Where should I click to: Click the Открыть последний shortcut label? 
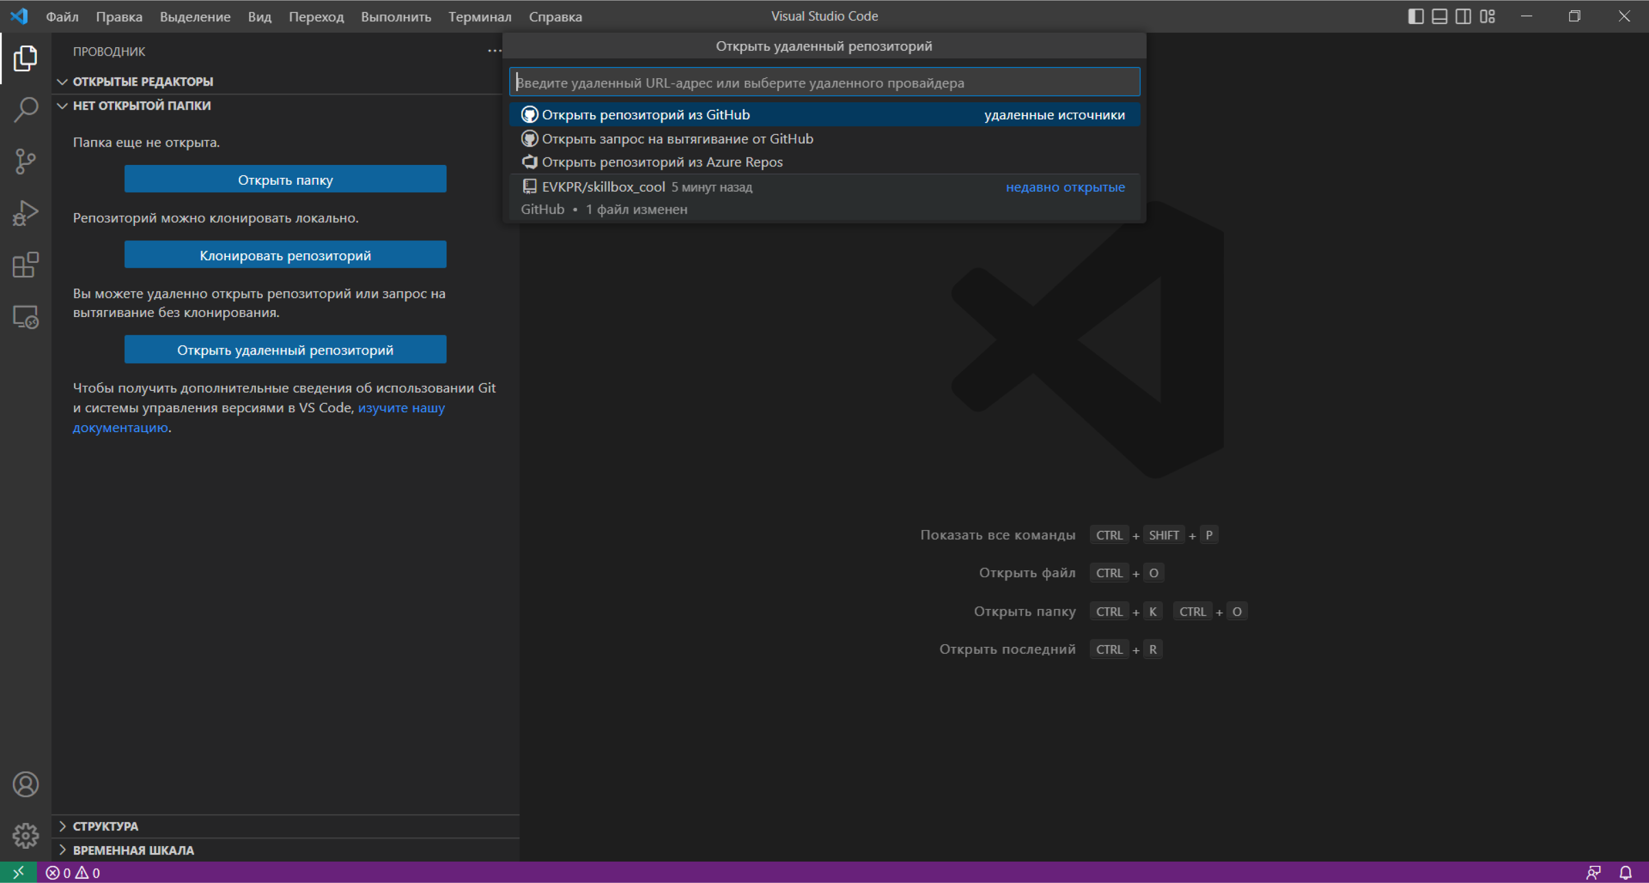(1007, 648)
